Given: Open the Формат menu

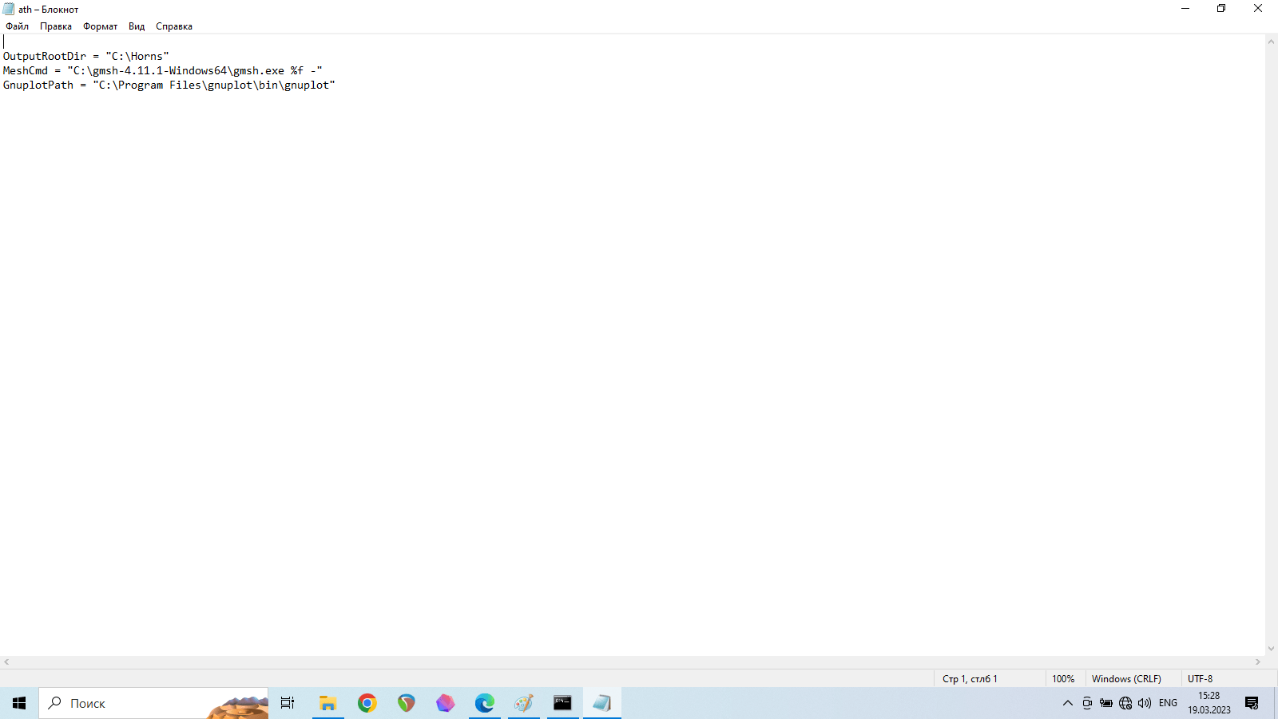Looking at the screenshot, I should click(x=100, y=26).
